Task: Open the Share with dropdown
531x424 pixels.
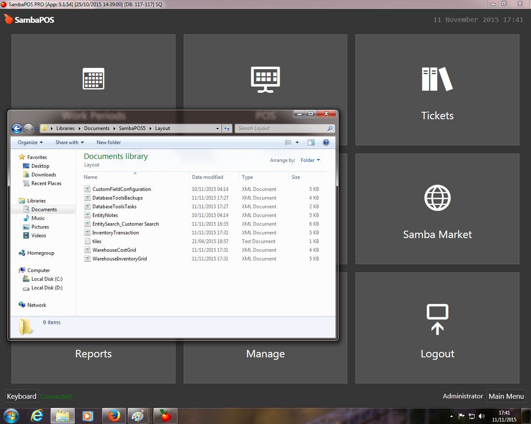Action: coord(70,142)
